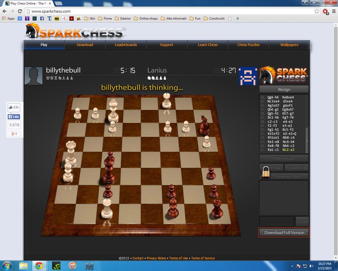Open the Wallpapers tab

click(x=289, y=45)
